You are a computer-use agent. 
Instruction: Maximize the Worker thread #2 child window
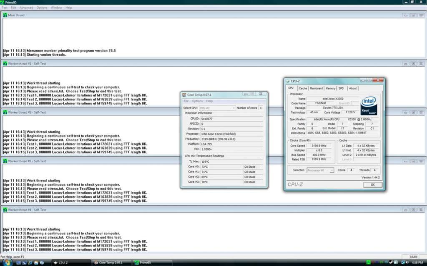[x=413, y=112]
